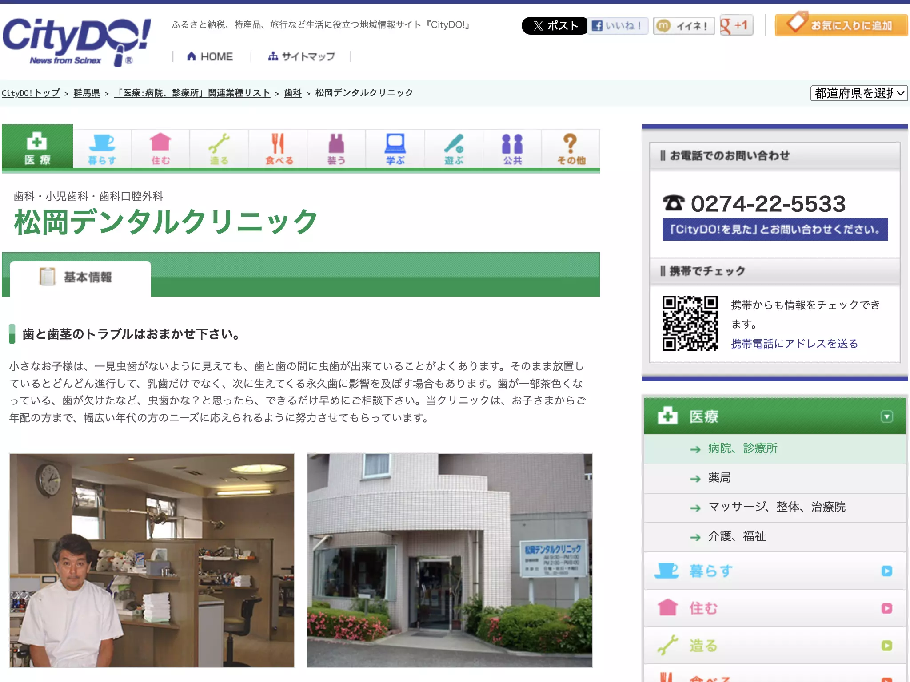Follow 群馬県 breadcrumb link
This screenshot has height=682, width=910.
pos(87,93)
